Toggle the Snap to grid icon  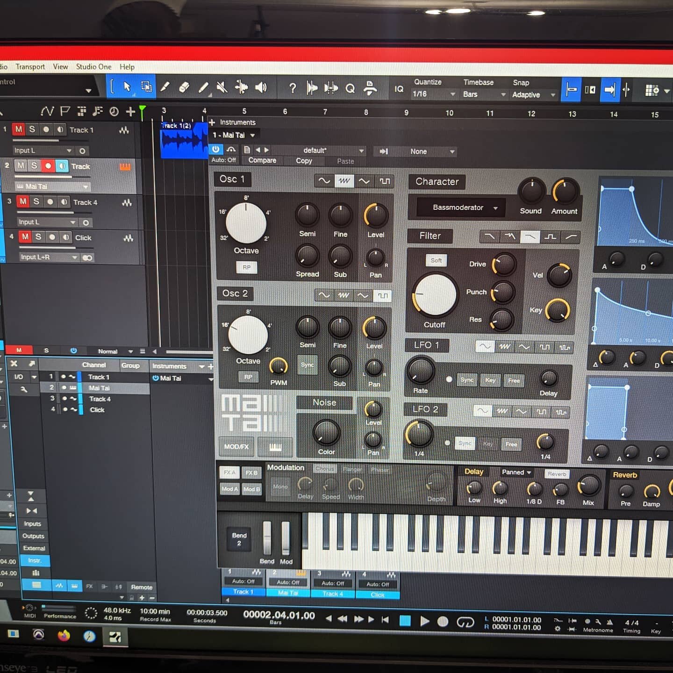pos(571,89)
